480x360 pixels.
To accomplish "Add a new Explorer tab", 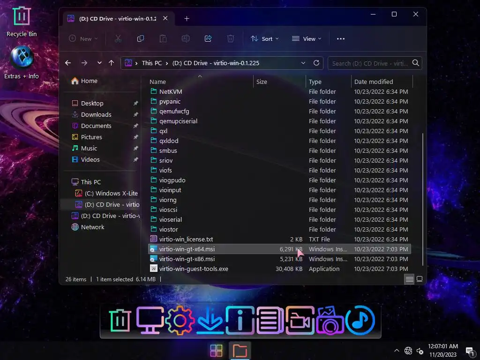I will (x=187, y=19).
